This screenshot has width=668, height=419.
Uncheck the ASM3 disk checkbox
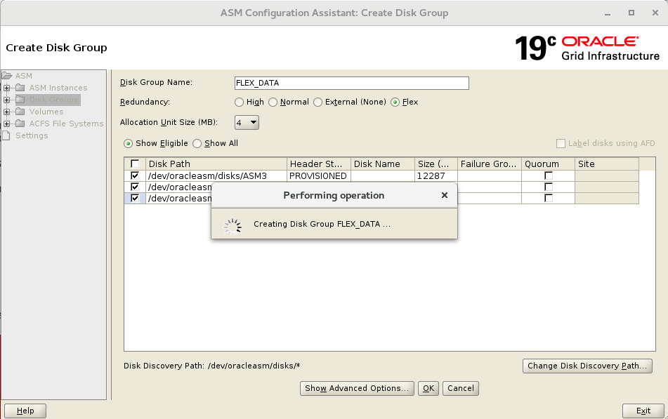(x=135, y=175)
